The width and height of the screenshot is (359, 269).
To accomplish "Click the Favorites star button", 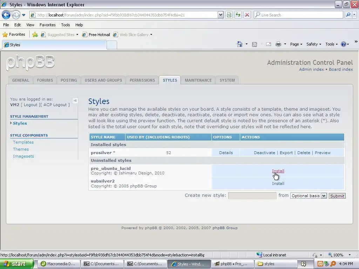I will [x=14, y=35].
